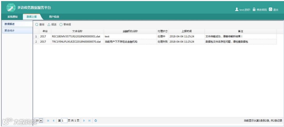Click the 备注 column header
The width and height of the screenshot is (284, 127).
click(x=241, y=31)
